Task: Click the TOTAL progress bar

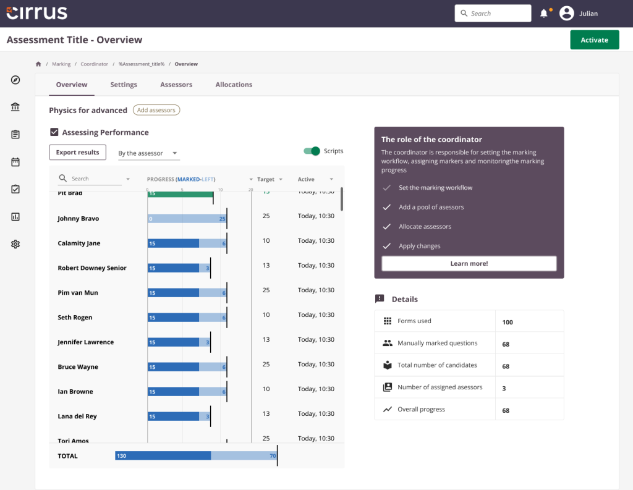Action: coord(196,455)
